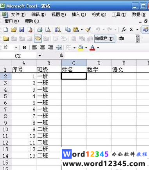Apply the Borders icon

(69, 48)
